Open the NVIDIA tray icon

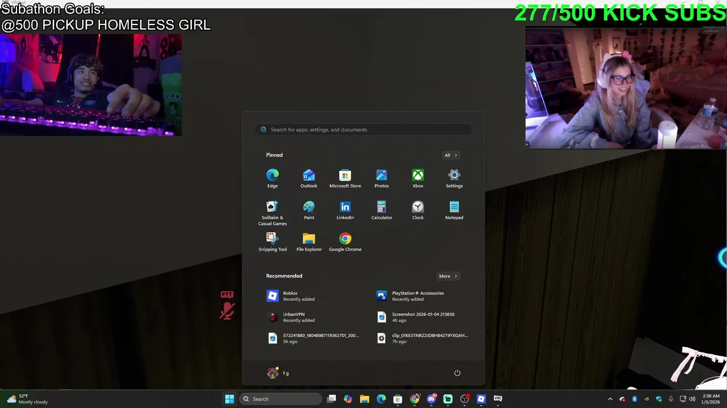[x=646, y=399]
